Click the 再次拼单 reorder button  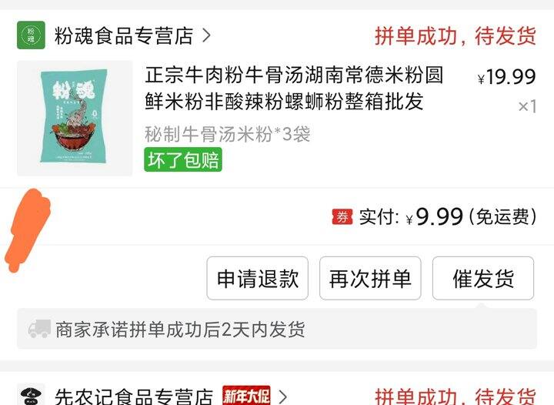pyautogui.click(x=370, y=279)
